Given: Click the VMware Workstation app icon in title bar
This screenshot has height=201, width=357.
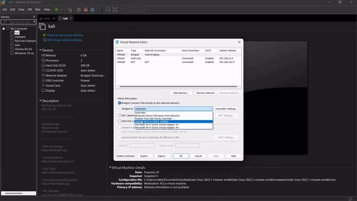Looking at the screenshot, I should [3, 2].
